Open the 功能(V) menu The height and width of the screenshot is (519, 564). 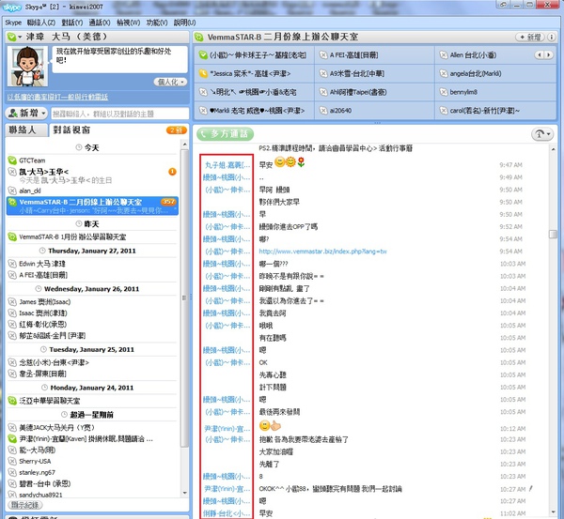tap(157, 23)
